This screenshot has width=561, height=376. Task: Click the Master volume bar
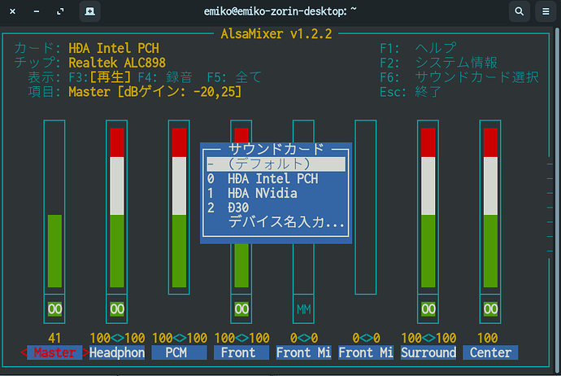[x=54, y=207]
